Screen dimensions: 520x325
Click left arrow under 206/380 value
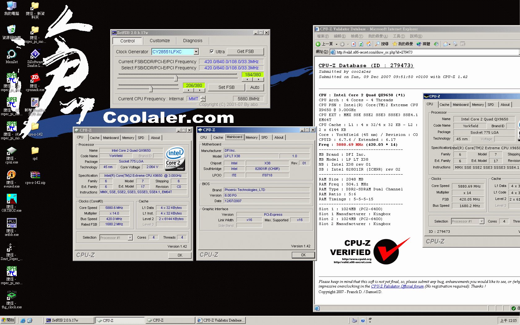pyautogui.click(x=188, y=90)
